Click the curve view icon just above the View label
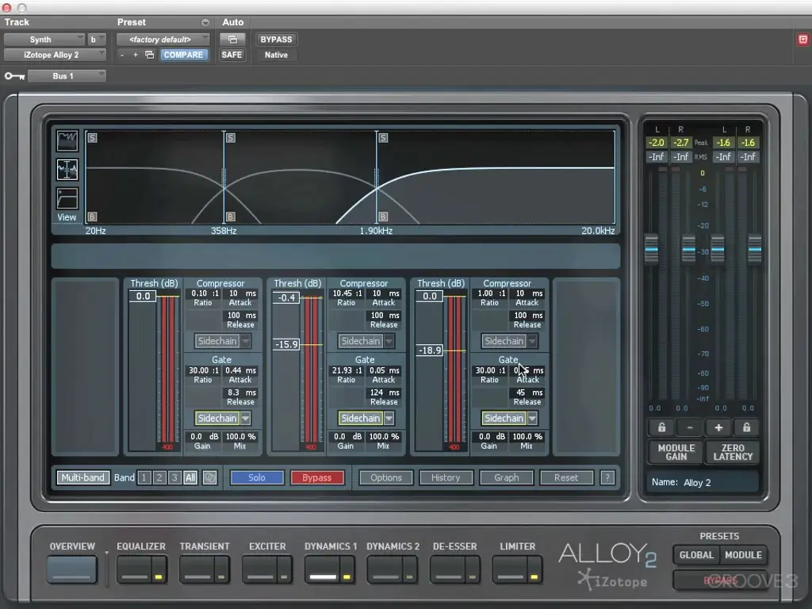This screenshot has height=609, width=812. 67,199
